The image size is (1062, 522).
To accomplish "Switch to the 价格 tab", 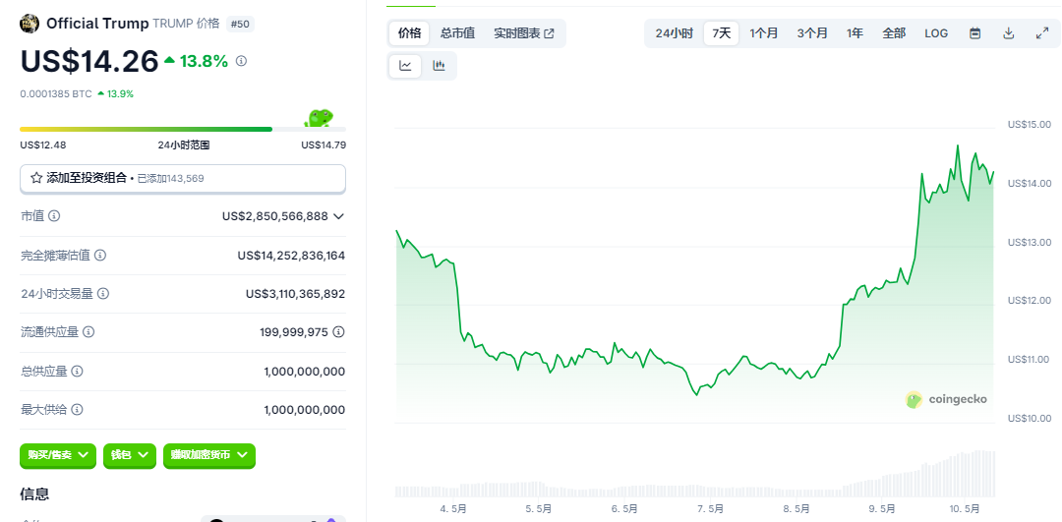I will pos(409,33).
